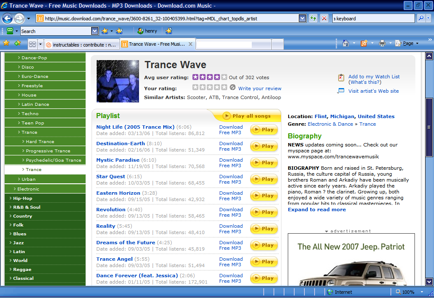Screen dimensions: 434x298
Task: Click Visit artist's Web site link
Action: [x=373, y=91]
